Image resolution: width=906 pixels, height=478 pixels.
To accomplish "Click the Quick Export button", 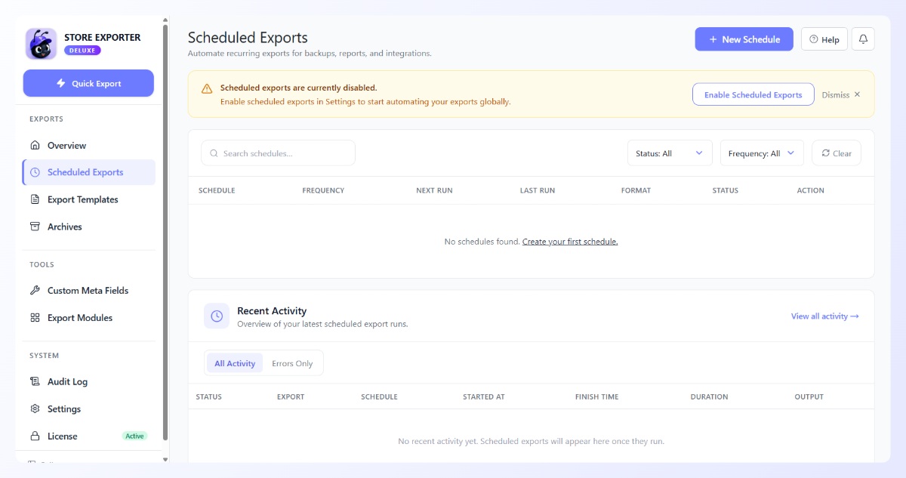I will point(88,83).
